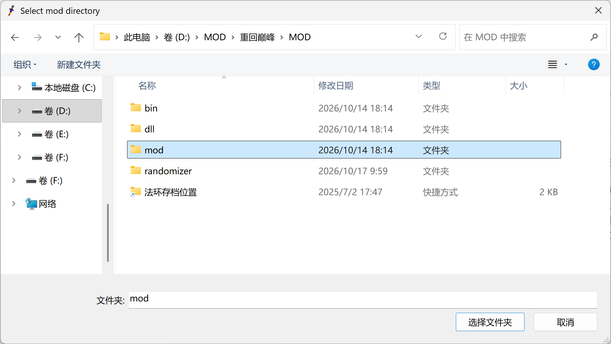Click the view layout icon
611x344 pixels.
point(553,64)
